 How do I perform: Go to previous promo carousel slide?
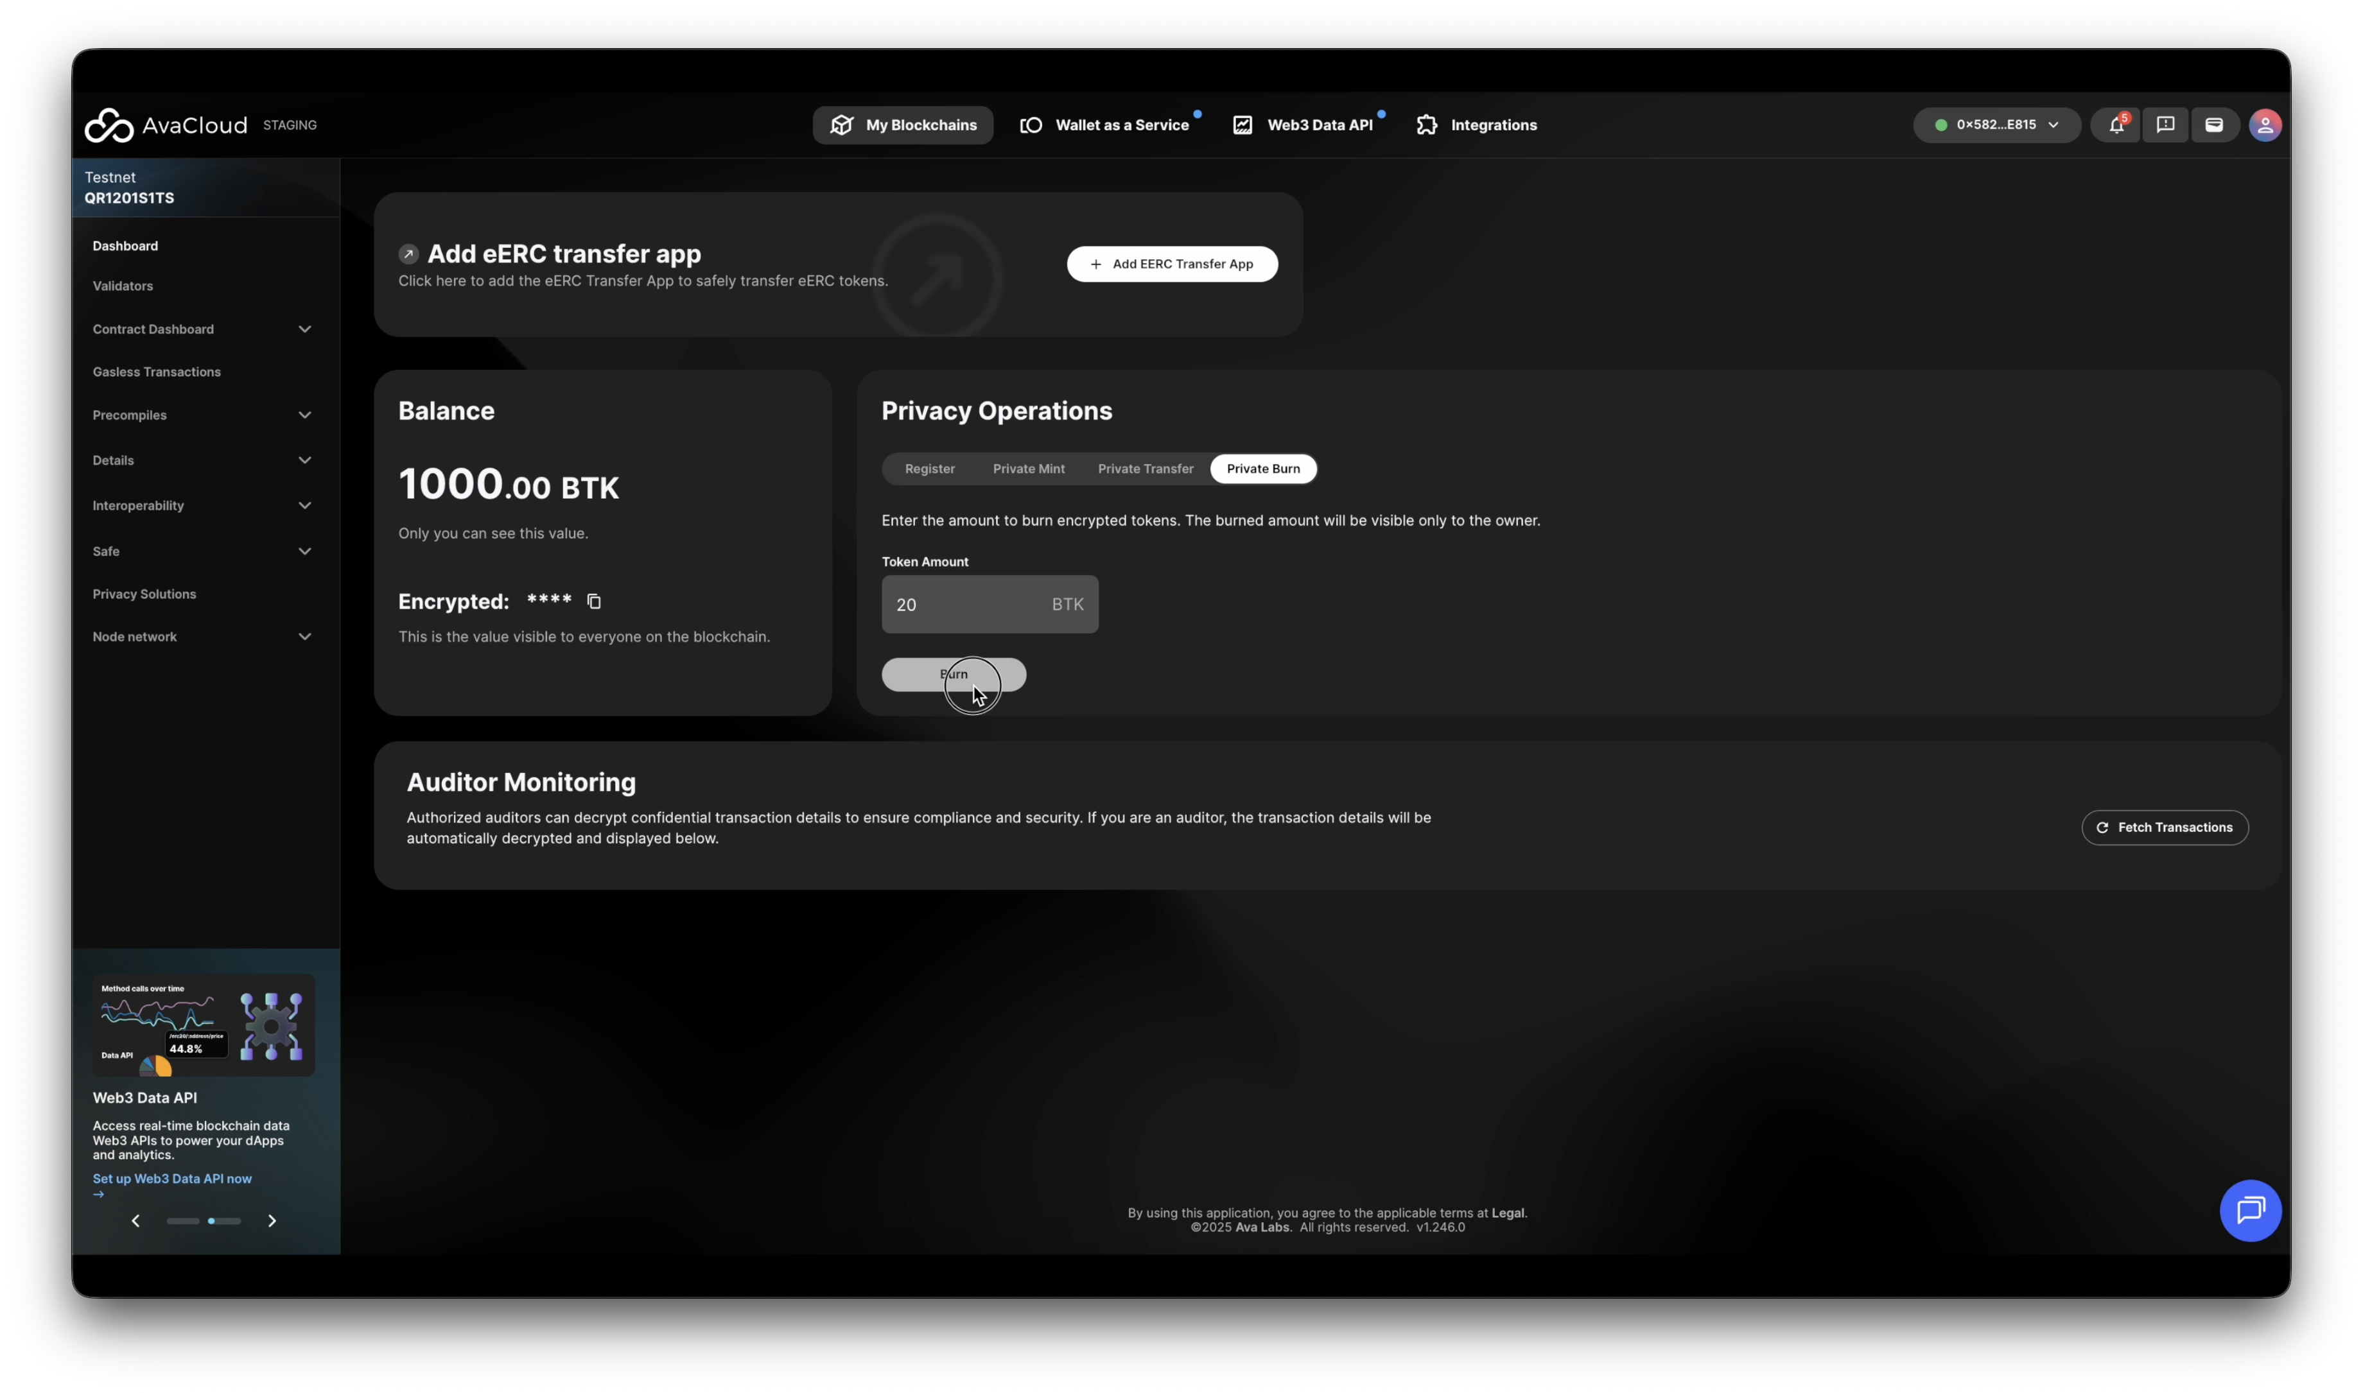click(136, 1220)
